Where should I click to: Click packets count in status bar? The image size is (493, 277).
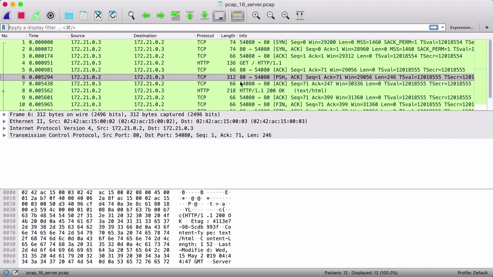pos(361,273)
